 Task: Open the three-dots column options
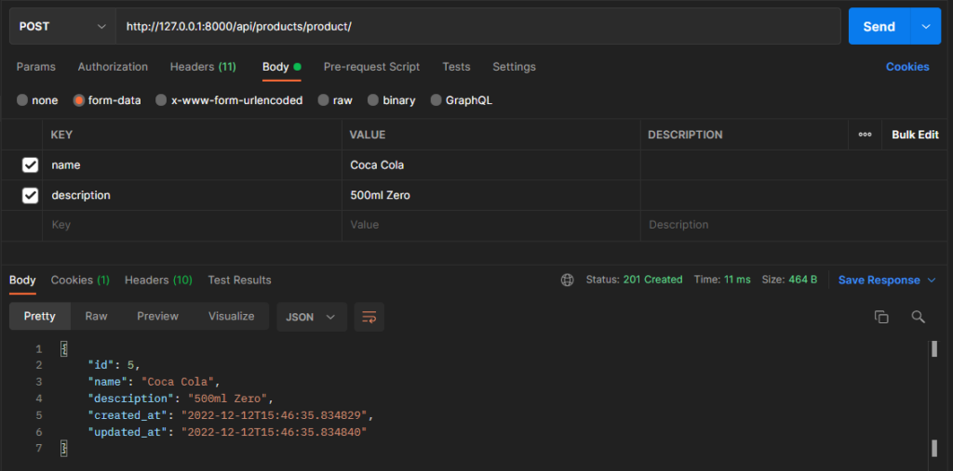[865, 135]
